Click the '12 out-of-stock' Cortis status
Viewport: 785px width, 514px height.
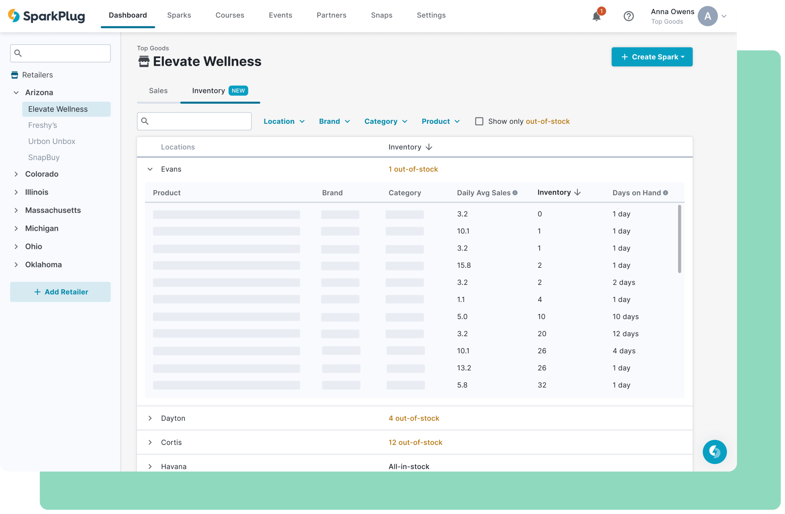[x=415, y=442]
